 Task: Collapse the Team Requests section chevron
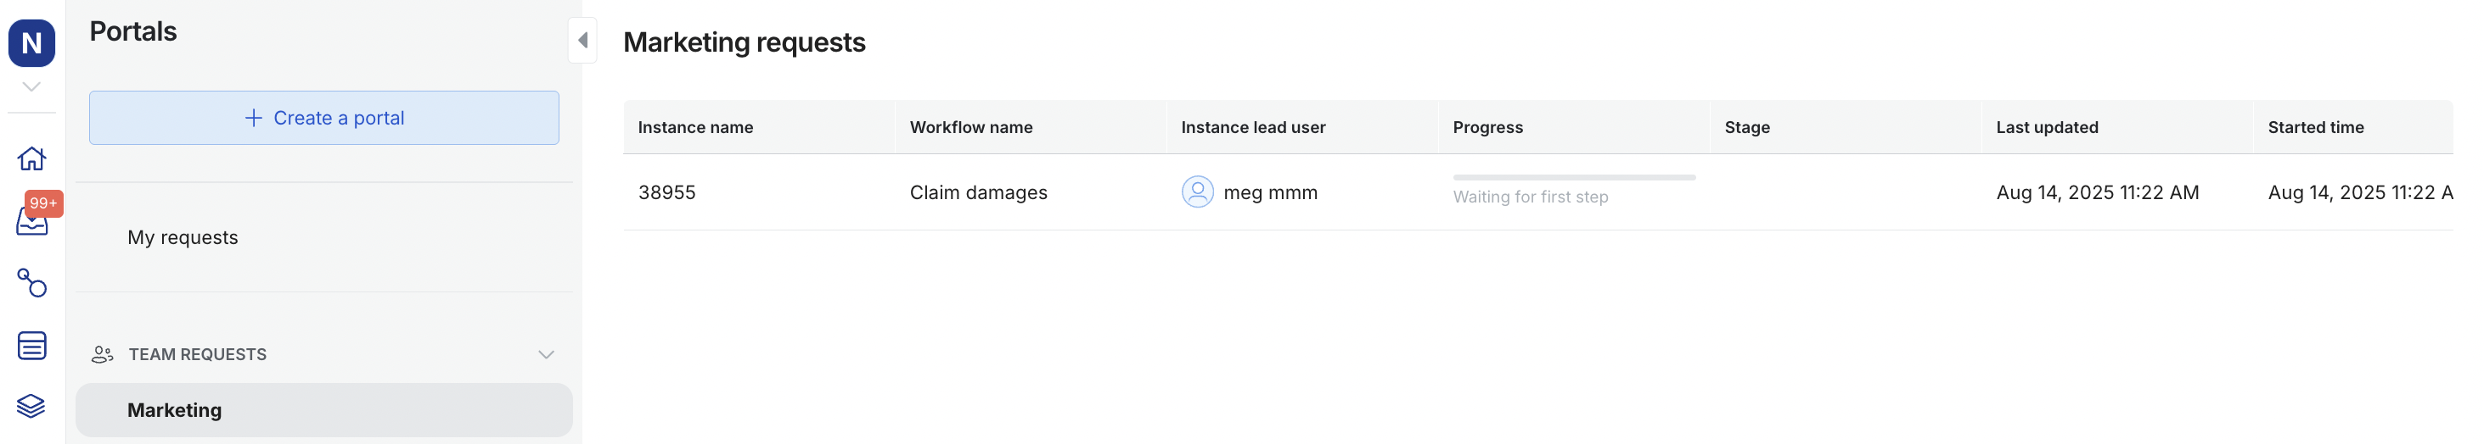pyautogui.click(x=546, y=354)
